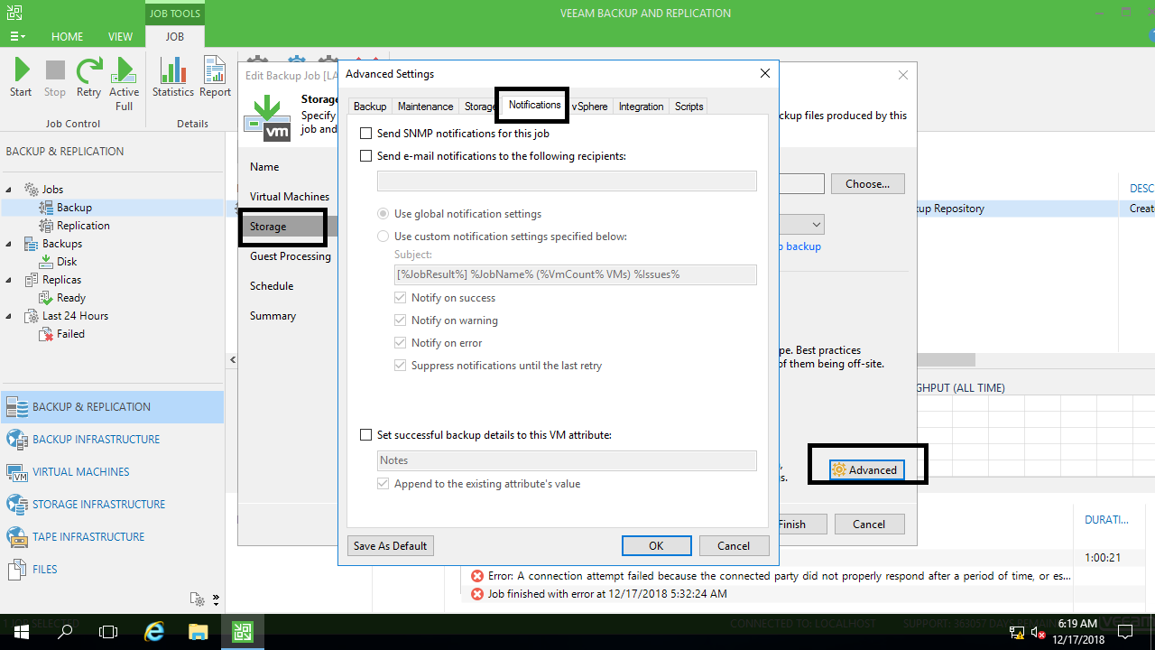Open Tape Infrastructure view in sidebar
1155x650 pixels.
(x=88, y=537)
